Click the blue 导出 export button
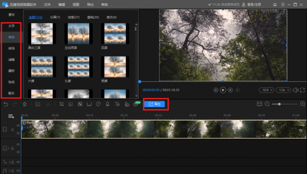 click(154, 104)
